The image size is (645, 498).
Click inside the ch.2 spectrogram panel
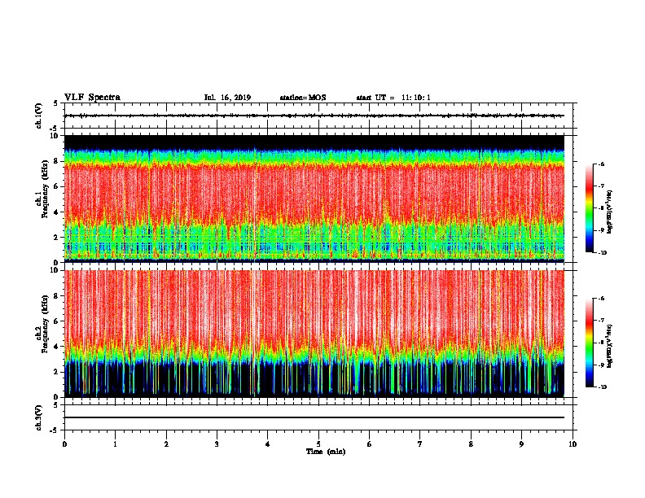[x=314, y=334]
